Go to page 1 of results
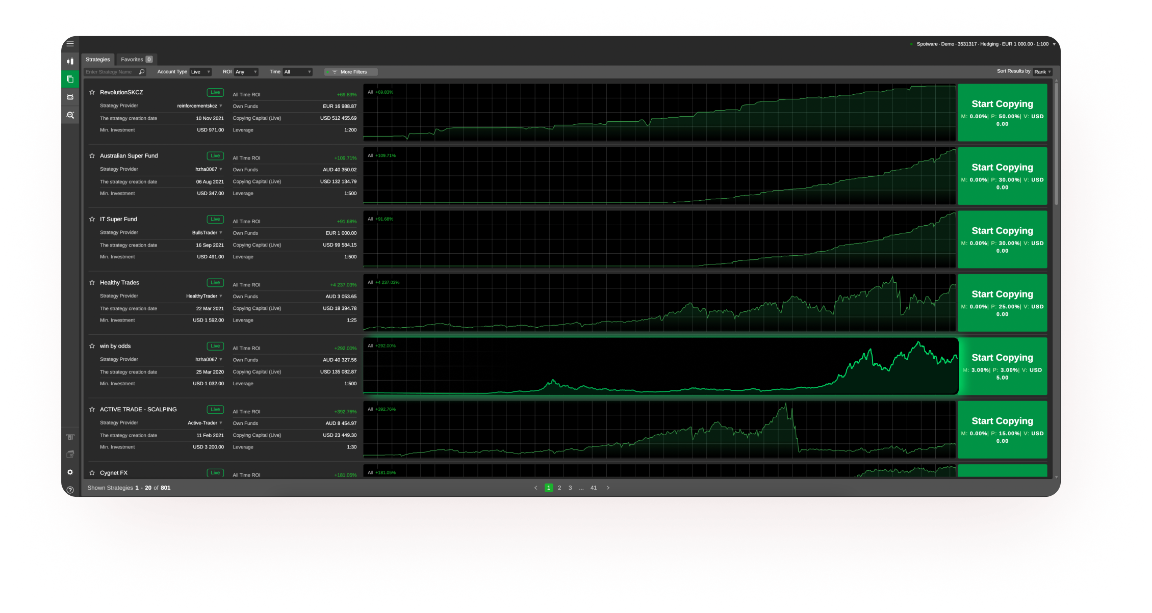 coord(549,488)
